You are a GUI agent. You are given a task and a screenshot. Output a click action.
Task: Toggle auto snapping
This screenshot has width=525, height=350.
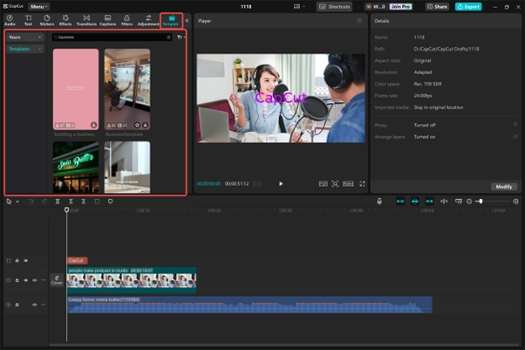click(415, 201)
